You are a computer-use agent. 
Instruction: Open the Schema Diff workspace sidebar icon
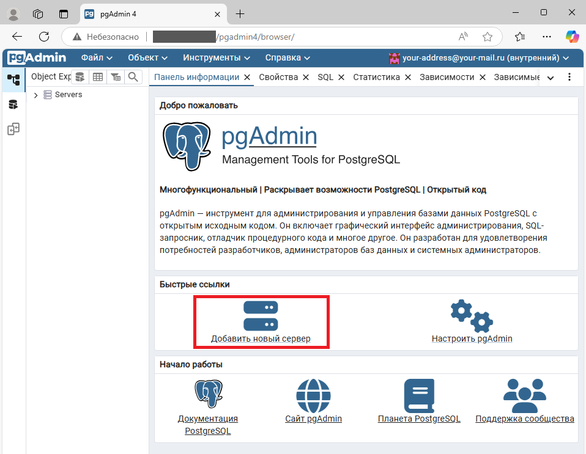coord(13,129)
